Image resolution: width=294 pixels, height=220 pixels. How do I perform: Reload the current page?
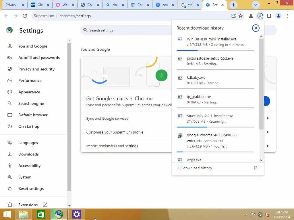coord(25,16)
